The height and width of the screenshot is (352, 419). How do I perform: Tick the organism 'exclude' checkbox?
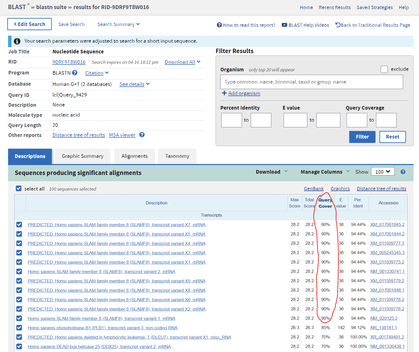click(384, 69)
